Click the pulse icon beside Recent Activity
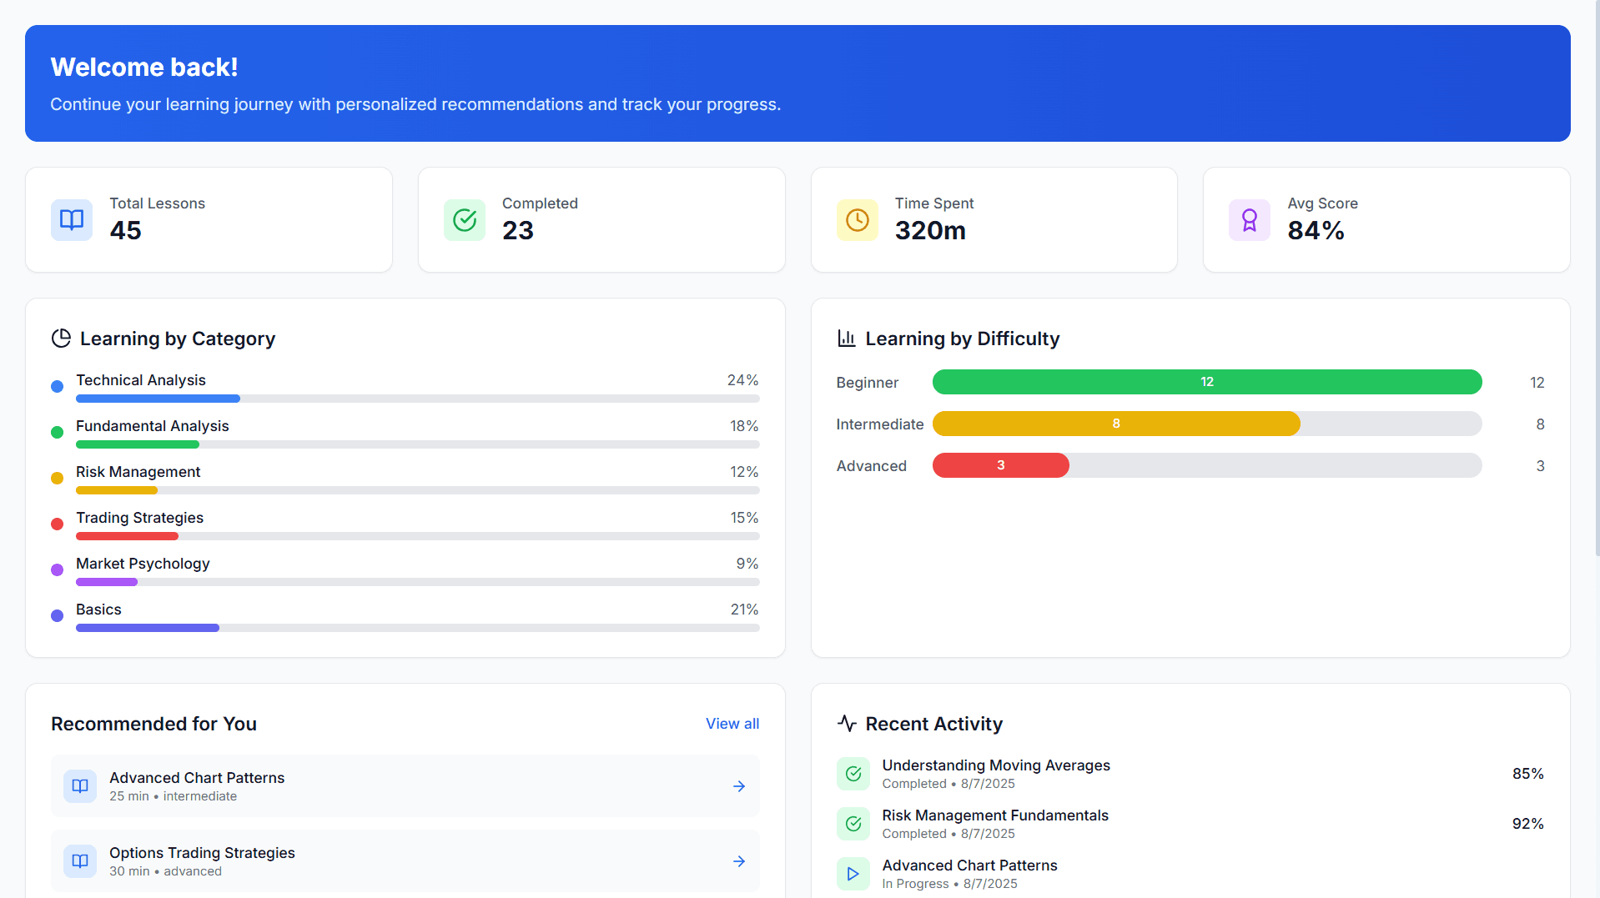This screenshot has height=898, width=1600. 847,724
